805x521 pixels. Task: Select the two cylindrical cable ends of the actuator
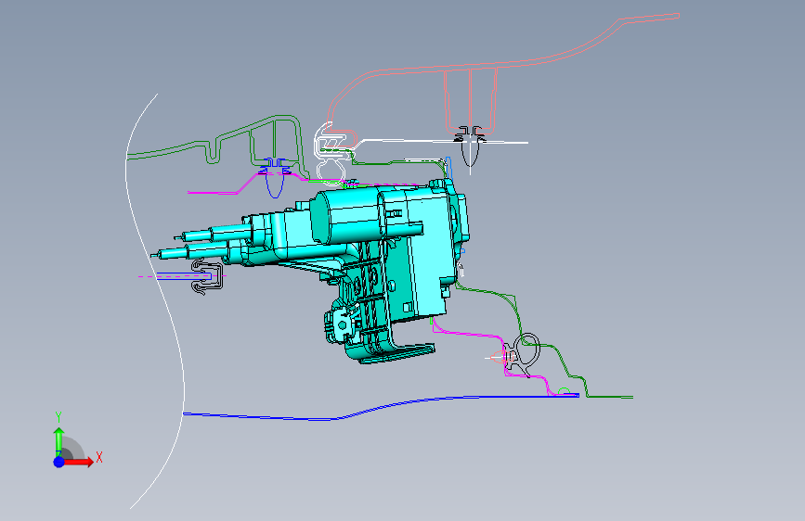tap(201, 244)
